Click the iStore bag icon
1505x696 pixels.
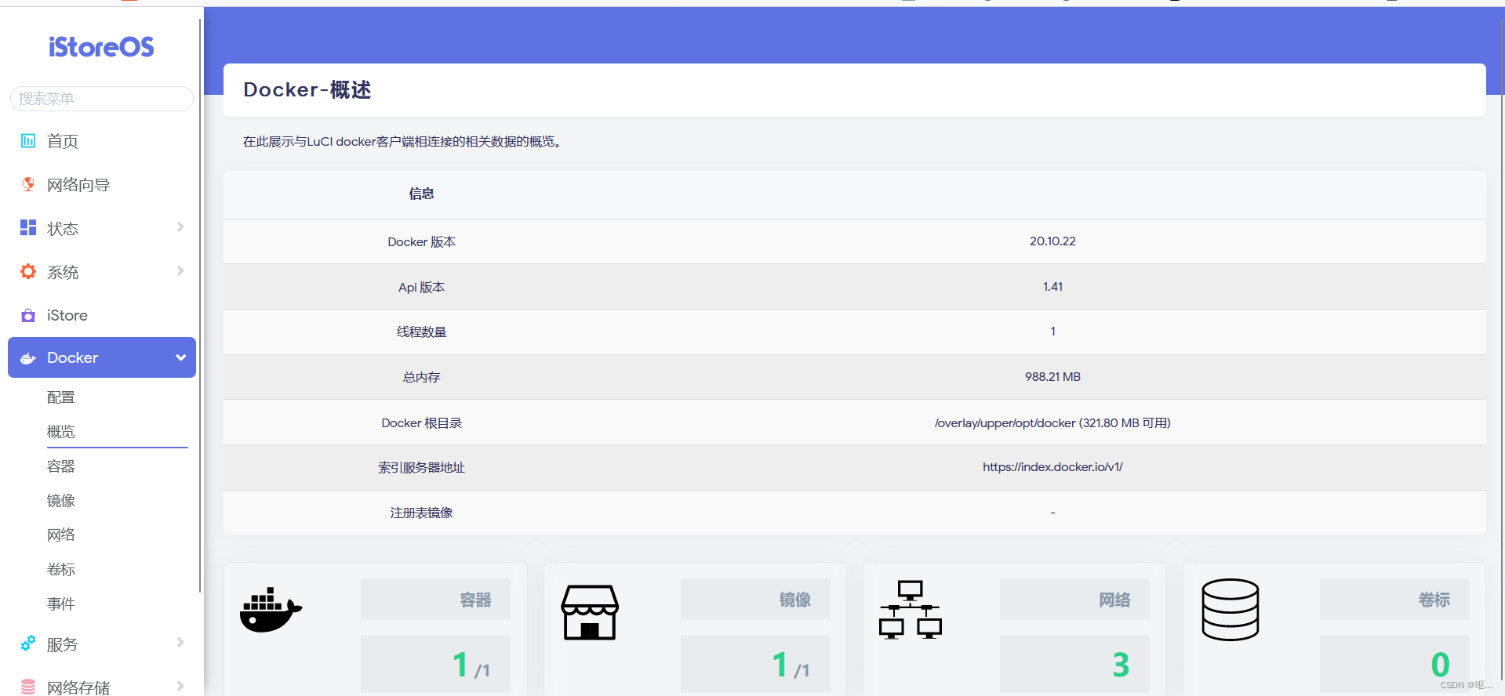[x=28, y=315]
